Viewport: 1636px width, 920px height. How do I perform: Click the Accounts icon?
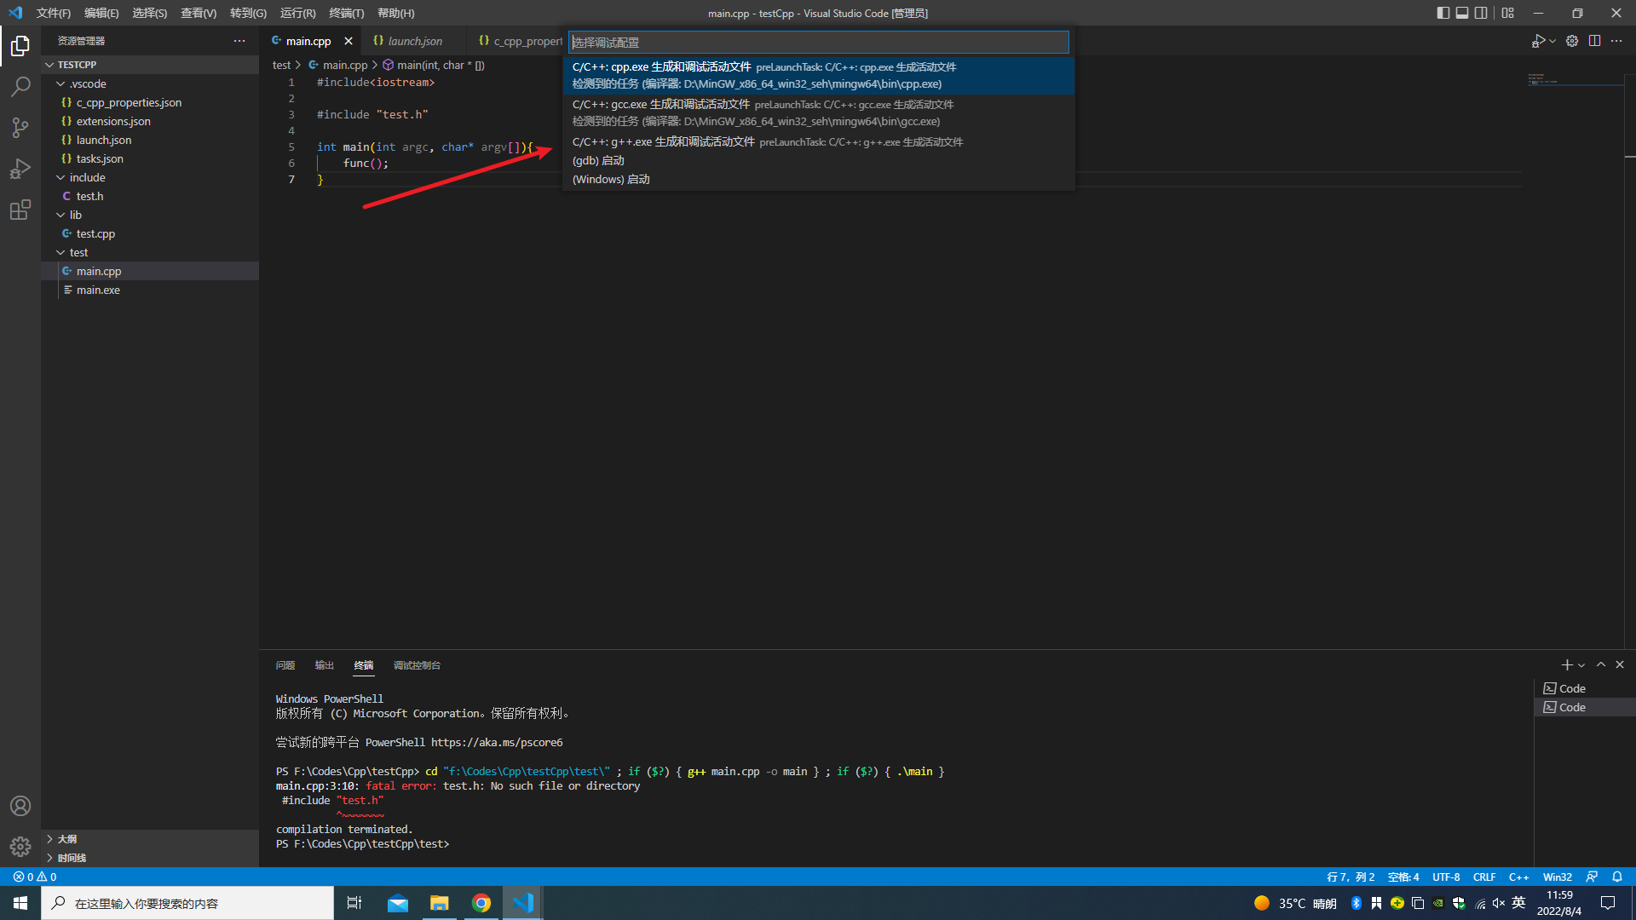(20, 806)
